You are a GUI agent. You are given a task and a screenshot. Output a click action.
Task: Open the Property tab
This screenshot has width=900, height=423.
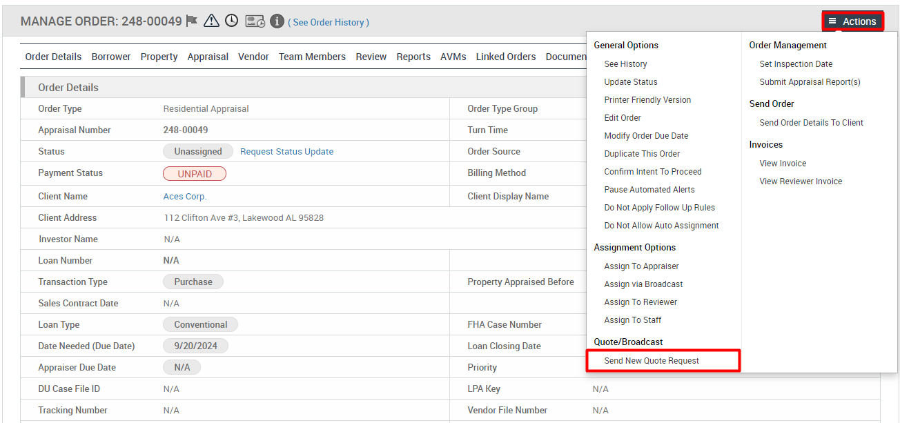159,57
